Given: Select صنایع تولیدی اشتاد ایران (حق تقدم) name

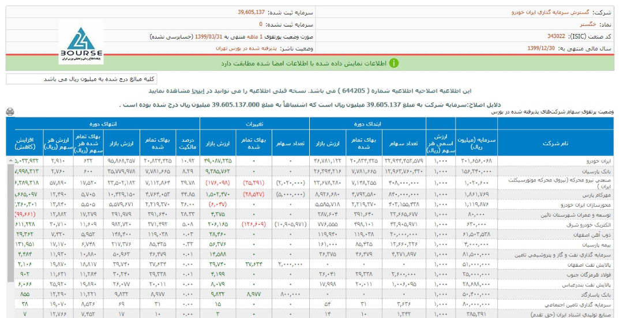Looking at the screenshot, I should click(570, 315).
